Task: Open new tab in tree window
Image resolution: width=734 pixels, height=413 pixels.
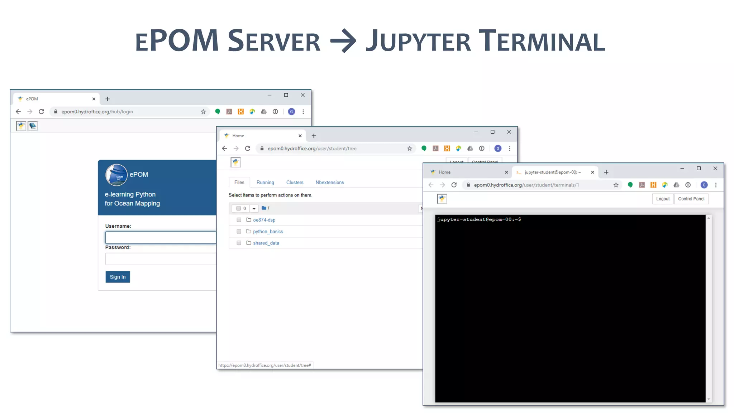Action: [x=314, y=136]
